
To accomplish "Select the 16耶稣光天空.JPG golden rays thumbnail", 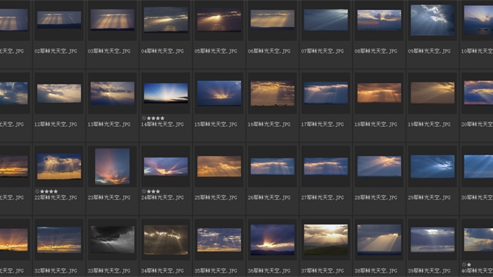I will point(272,93).
